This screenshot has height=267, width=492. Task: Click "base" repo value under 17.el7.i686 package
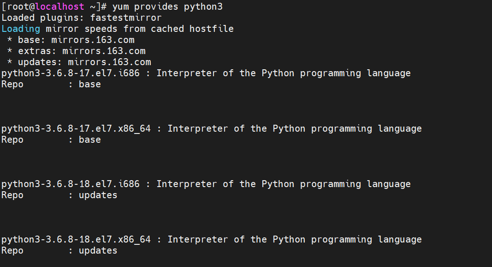[89, 85]
